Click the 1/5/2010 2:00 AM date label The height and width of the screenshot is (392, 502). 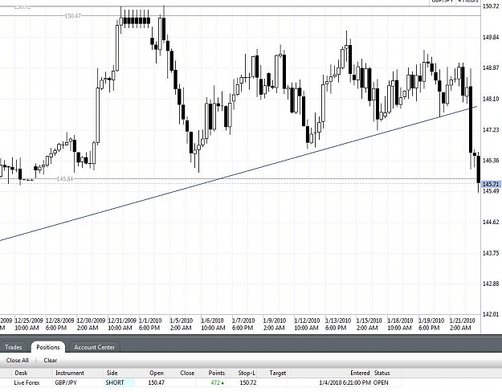tap(181, 324)
